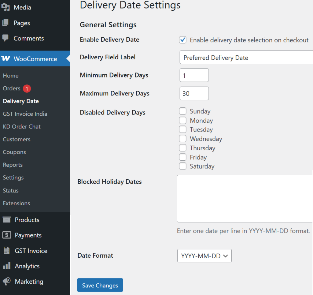Go to the Pages menu
This screenshot has height=295, width=313.
point(22,23)
